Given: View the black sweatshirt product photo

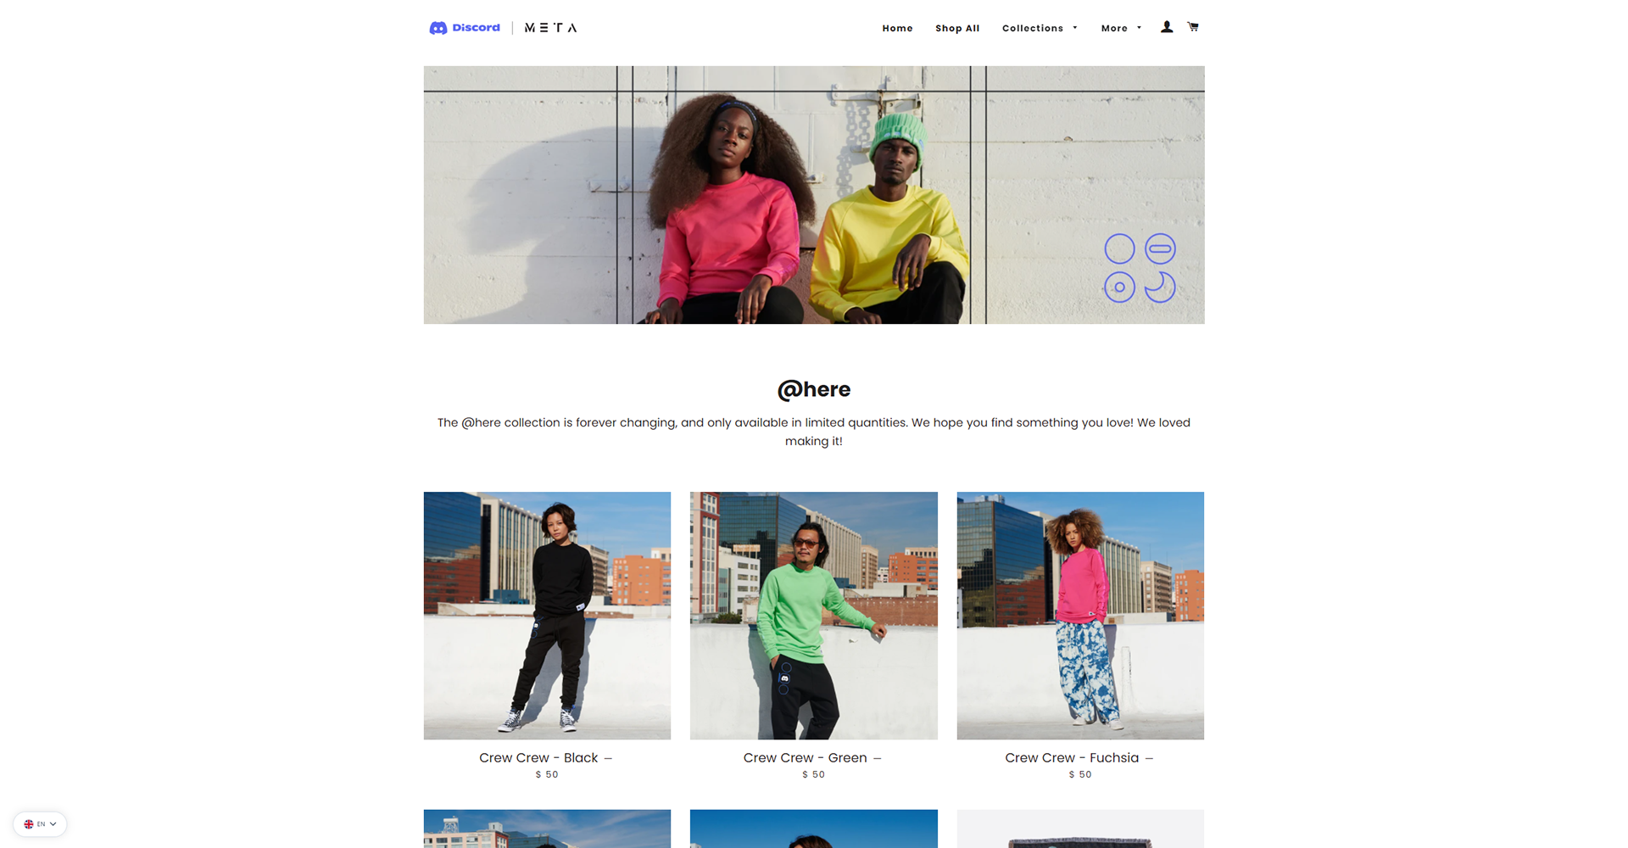Looking at the screenshot, I should coord(547,616).
